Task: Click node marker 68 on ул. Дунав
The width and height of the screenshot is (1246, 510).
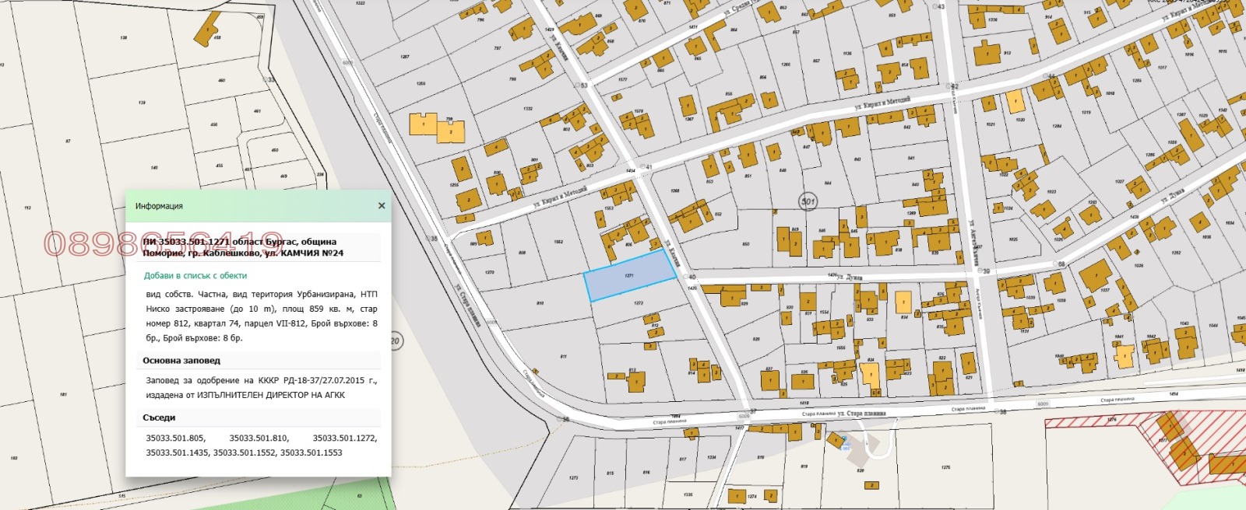Action: pyautogui.click(x=1058, y=264)
